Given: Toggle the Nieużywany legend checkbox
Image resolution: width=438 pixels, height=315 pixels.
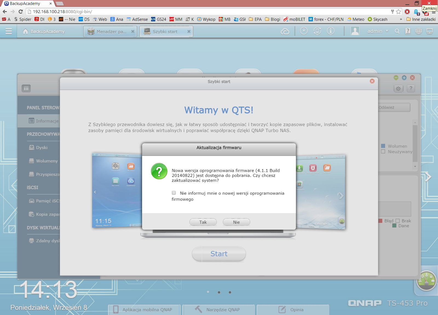Looking at the screenshot, I should 383,151.
